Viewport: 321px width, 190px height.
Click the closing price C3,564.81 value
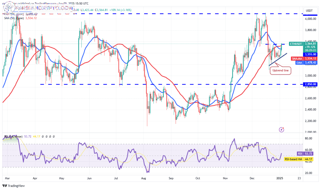[102, 10]
